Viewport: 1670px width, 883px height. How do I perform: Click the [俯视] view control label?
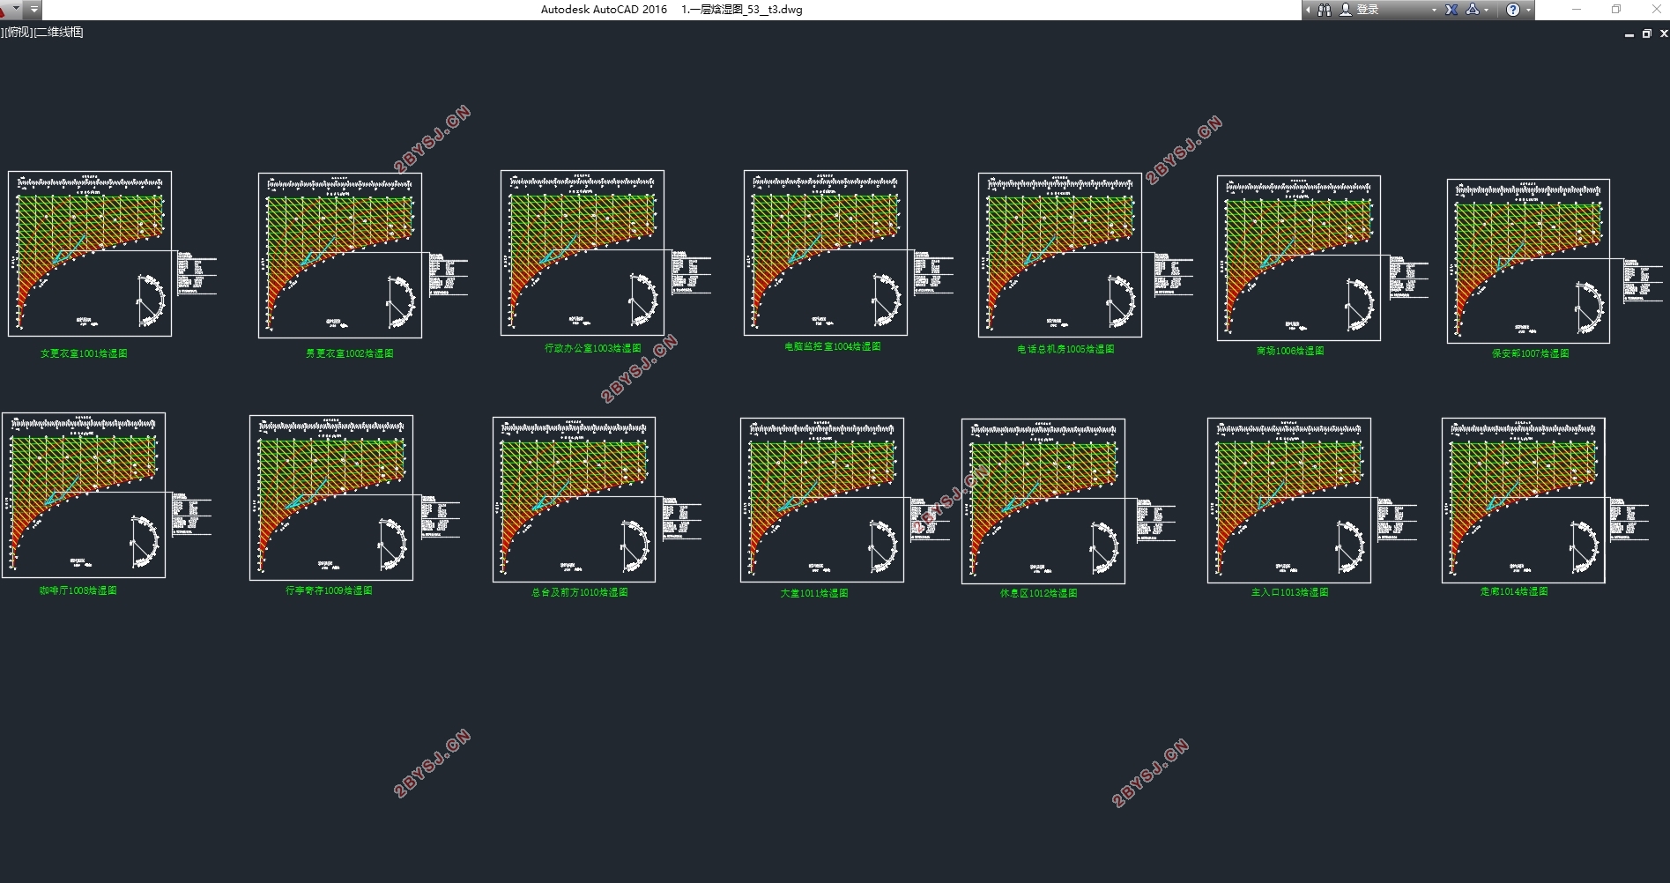click(x=18, y=33)
